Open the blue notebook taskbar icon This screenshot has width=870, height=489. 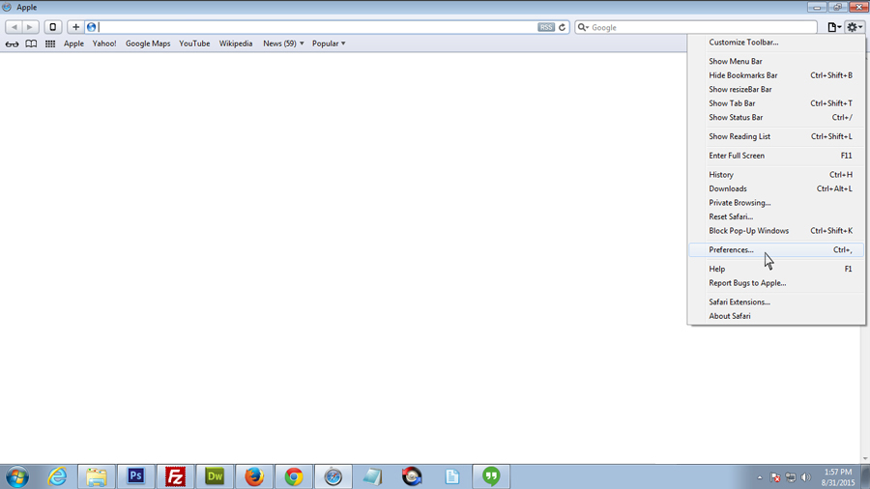(372, 476)
